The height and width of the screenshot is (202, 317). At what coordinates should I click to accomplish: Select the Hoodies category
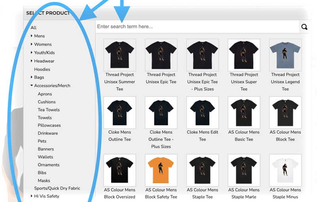tap(42, 69)
